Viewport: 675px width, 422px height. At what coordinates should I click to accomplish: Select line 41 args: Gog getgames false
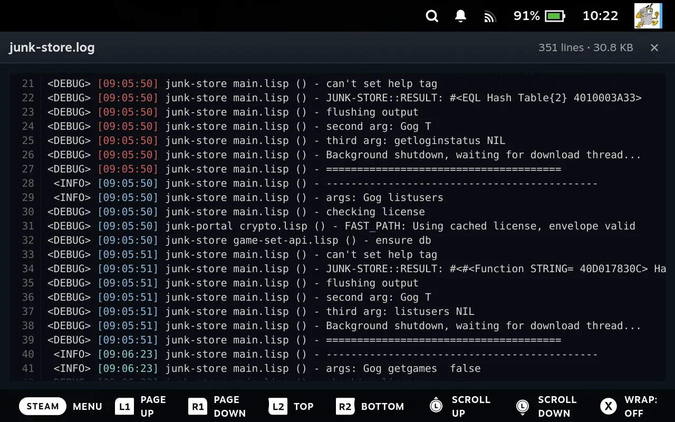337,368
